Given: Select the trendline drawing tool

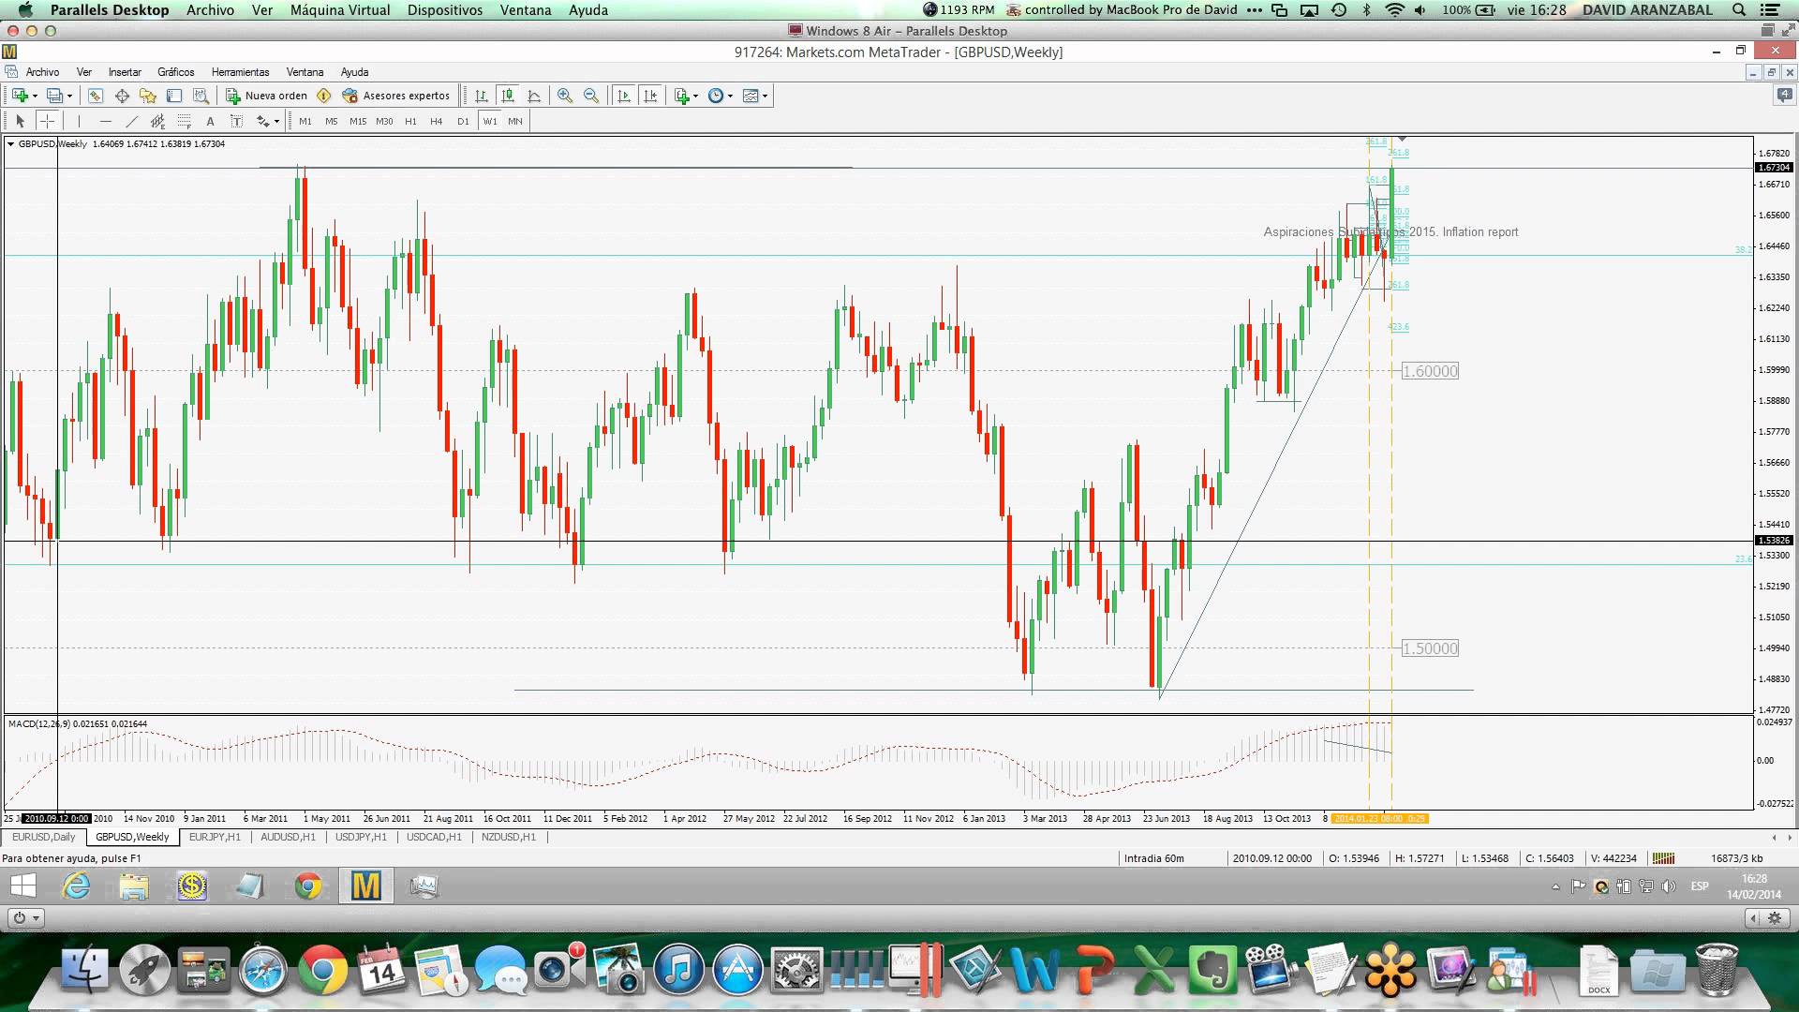Looking at the screenshot, I should pos(131,121).
